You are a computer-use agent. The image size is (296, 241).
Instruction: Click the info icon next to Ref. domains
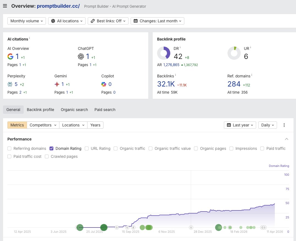[252, 75]
